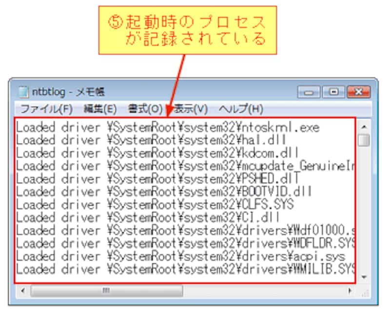This screenshot has width=390, height=319.
Task: Click the line containing Wdf01000
Action: coord(185,231)
